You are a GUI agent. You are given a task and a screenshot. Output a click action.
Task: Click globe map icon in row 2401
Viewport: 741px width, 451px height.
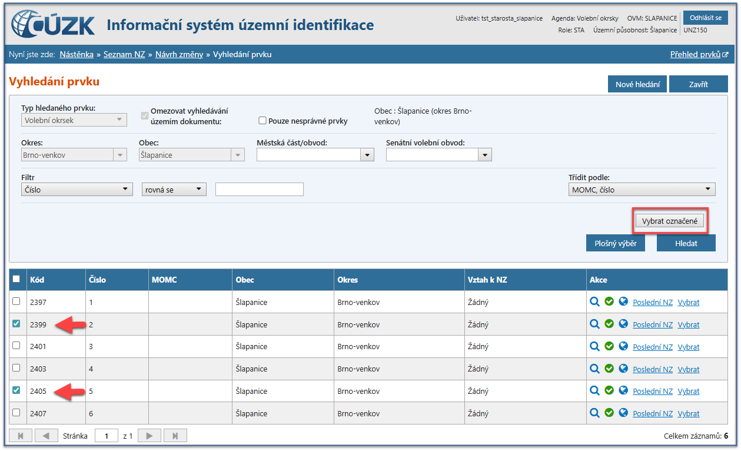click(623, 347)
